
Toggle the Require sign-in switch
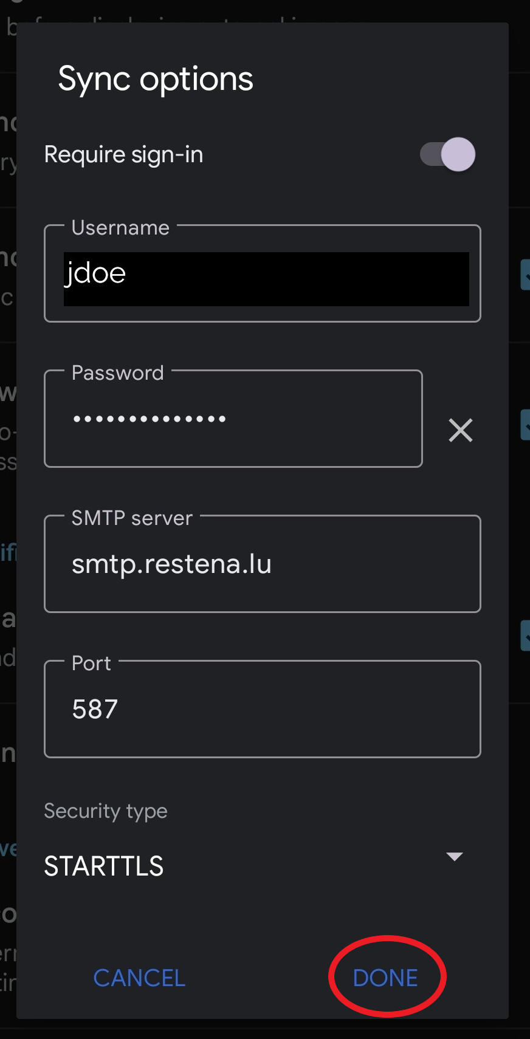coord(447,154)
